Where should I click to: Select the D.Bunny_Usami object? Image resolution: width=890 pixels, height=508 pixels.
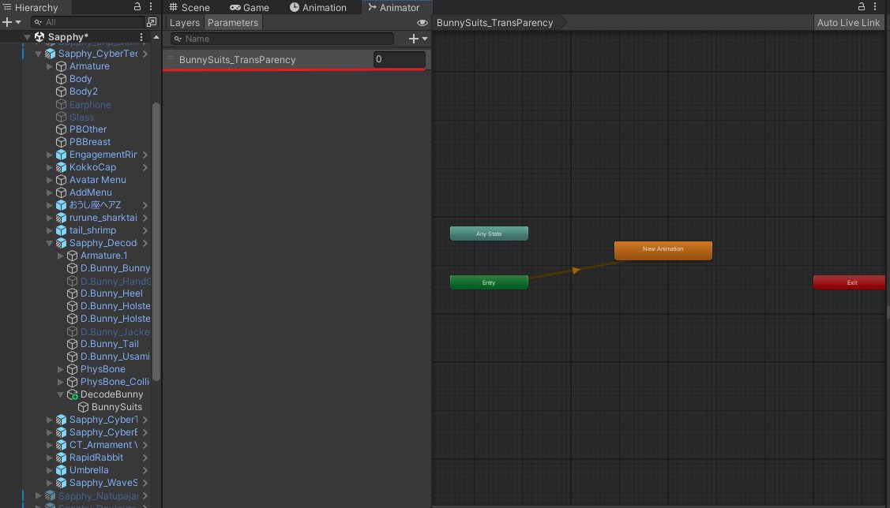[x=115, y=357]
